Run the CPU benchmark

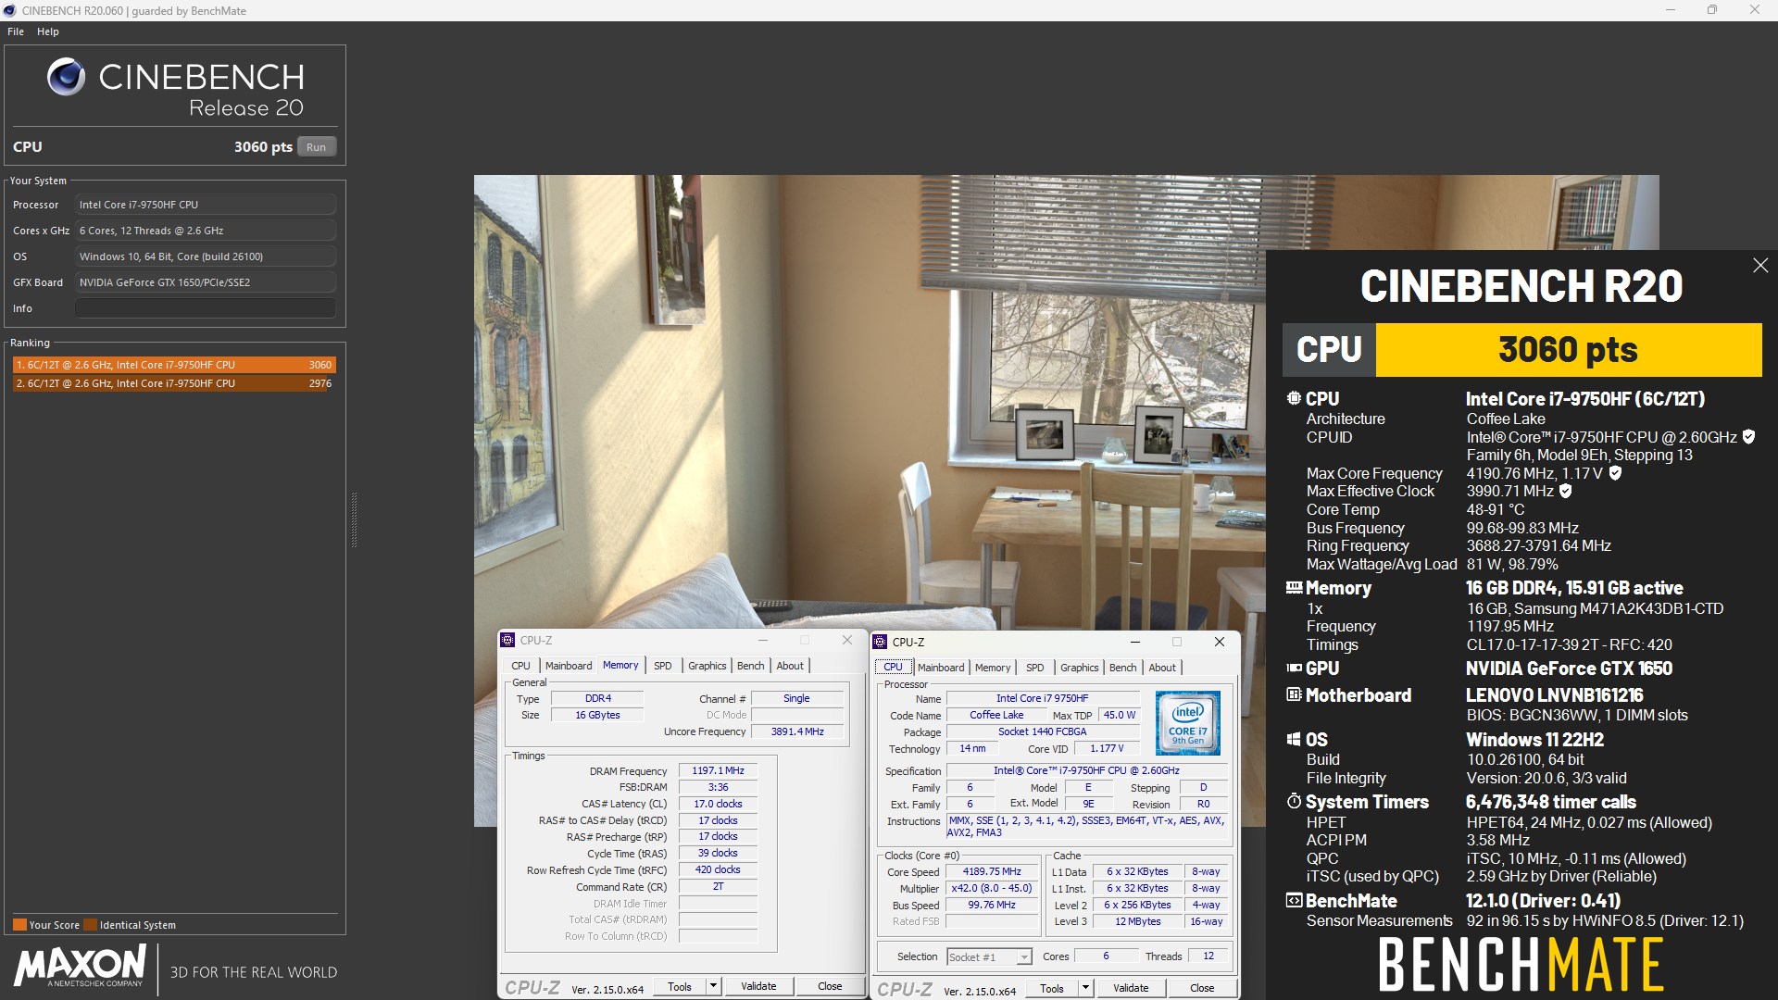(x=317, y=146)
